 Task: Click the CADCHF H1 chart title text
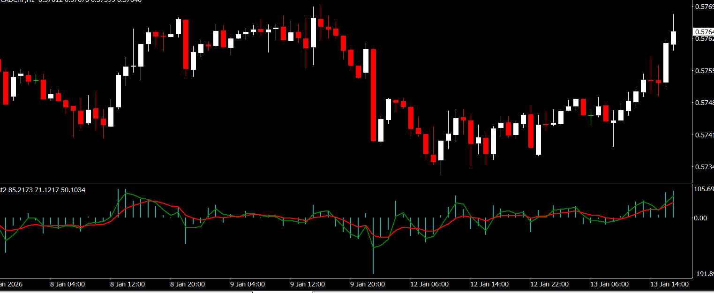pos(23,1)
